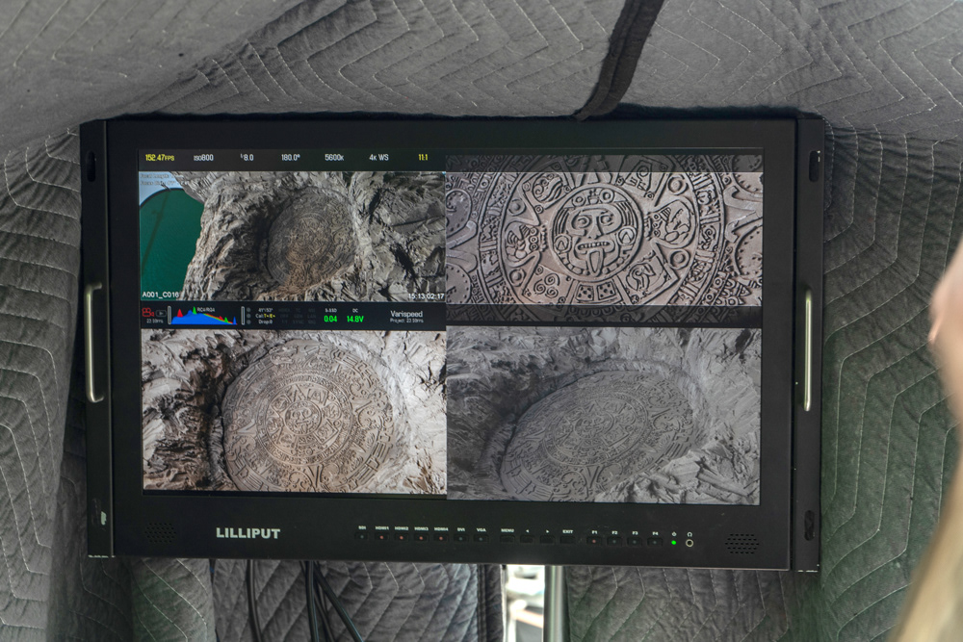Select the HDMI1 input button
963x642 pixels.
381,538
